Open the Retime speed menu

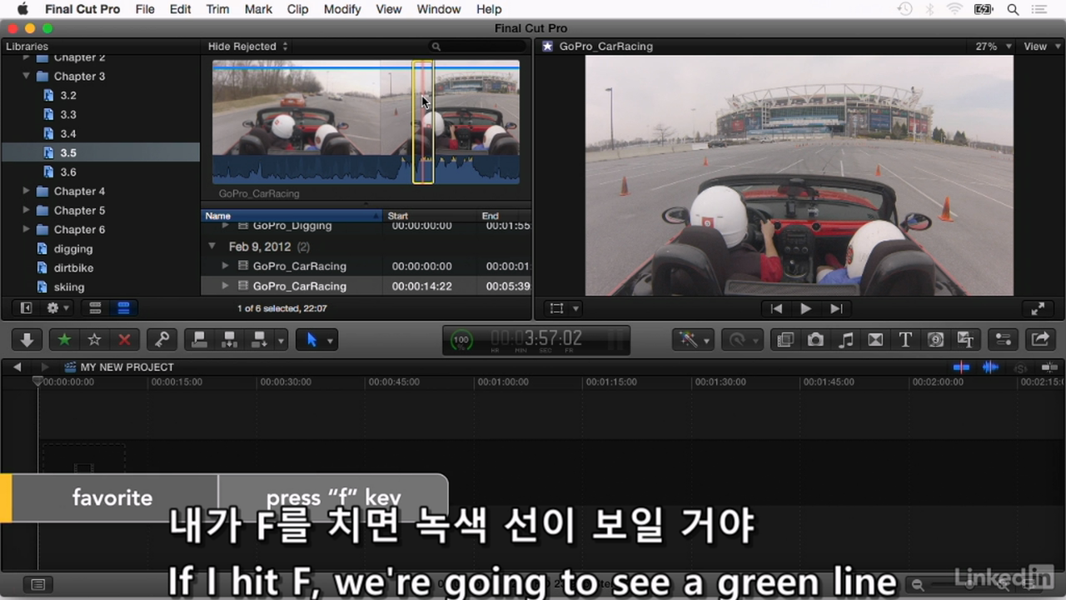coord(741,340)
